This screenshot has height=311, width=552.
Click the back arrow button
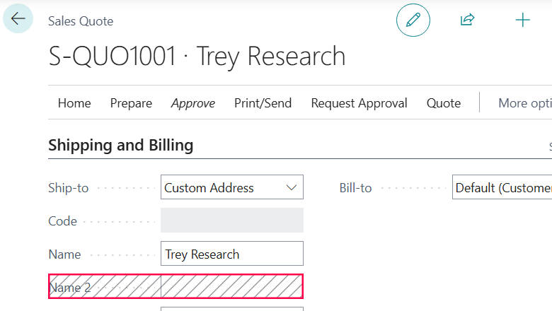(x=18, y=19)
